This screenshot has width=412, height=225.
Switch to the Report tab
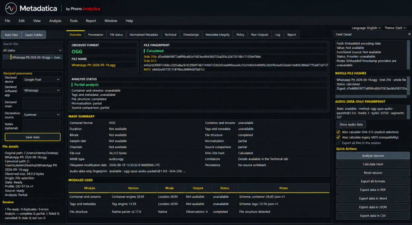click(292, 35)
